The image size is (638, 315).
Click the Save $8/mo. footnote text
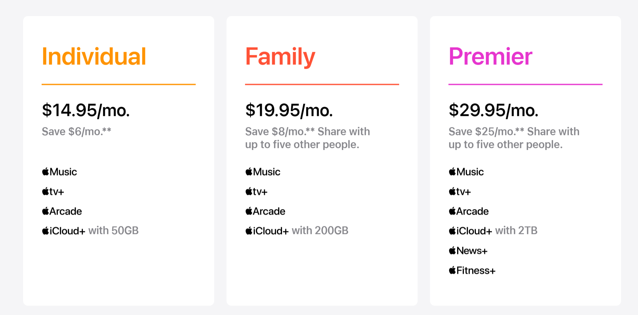280,132
